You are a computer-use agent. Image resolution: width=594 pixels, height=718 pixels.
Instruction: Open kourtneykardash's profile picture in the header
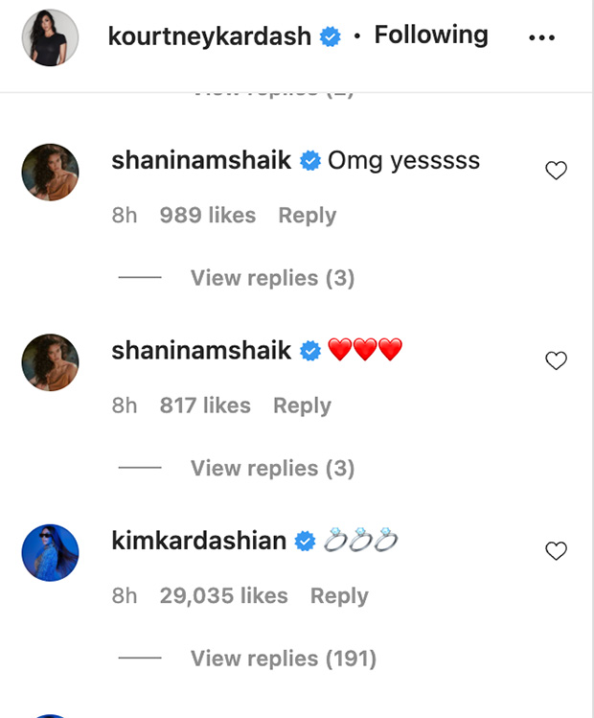(x=50, y=37)
